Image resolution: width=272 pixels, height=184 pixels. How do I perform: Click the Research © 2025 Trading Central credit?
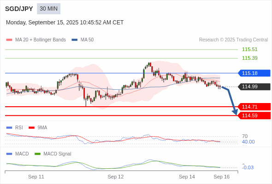click(233, 40)
